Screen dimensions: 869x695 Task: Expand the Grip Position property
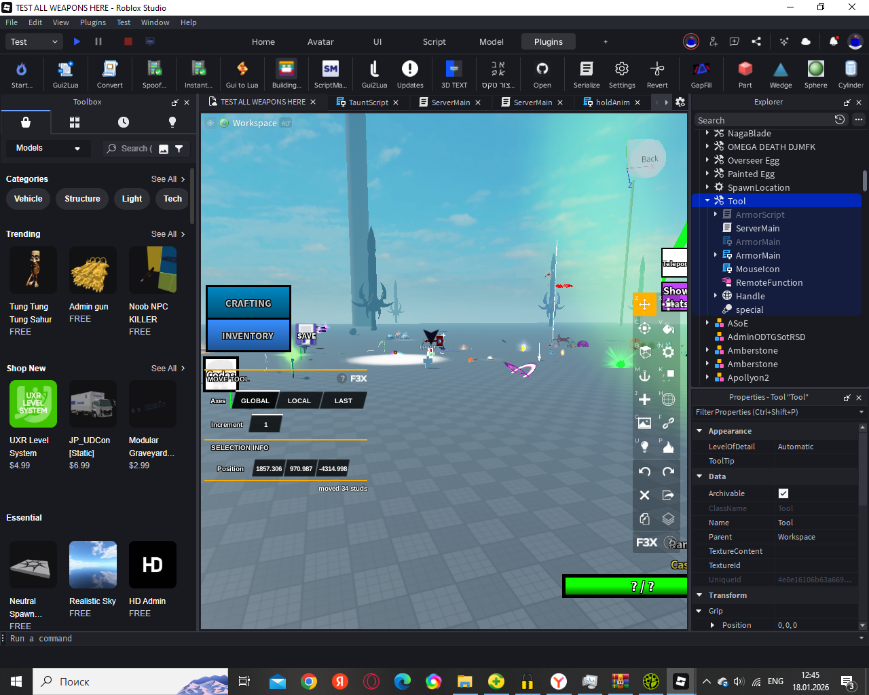point(712,625)
